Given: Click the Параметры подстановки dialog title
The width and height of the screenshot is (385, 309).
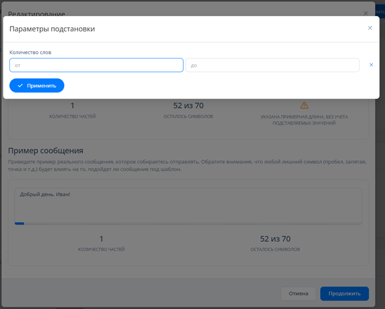Looking at the screenshot, I should (52, 29).
